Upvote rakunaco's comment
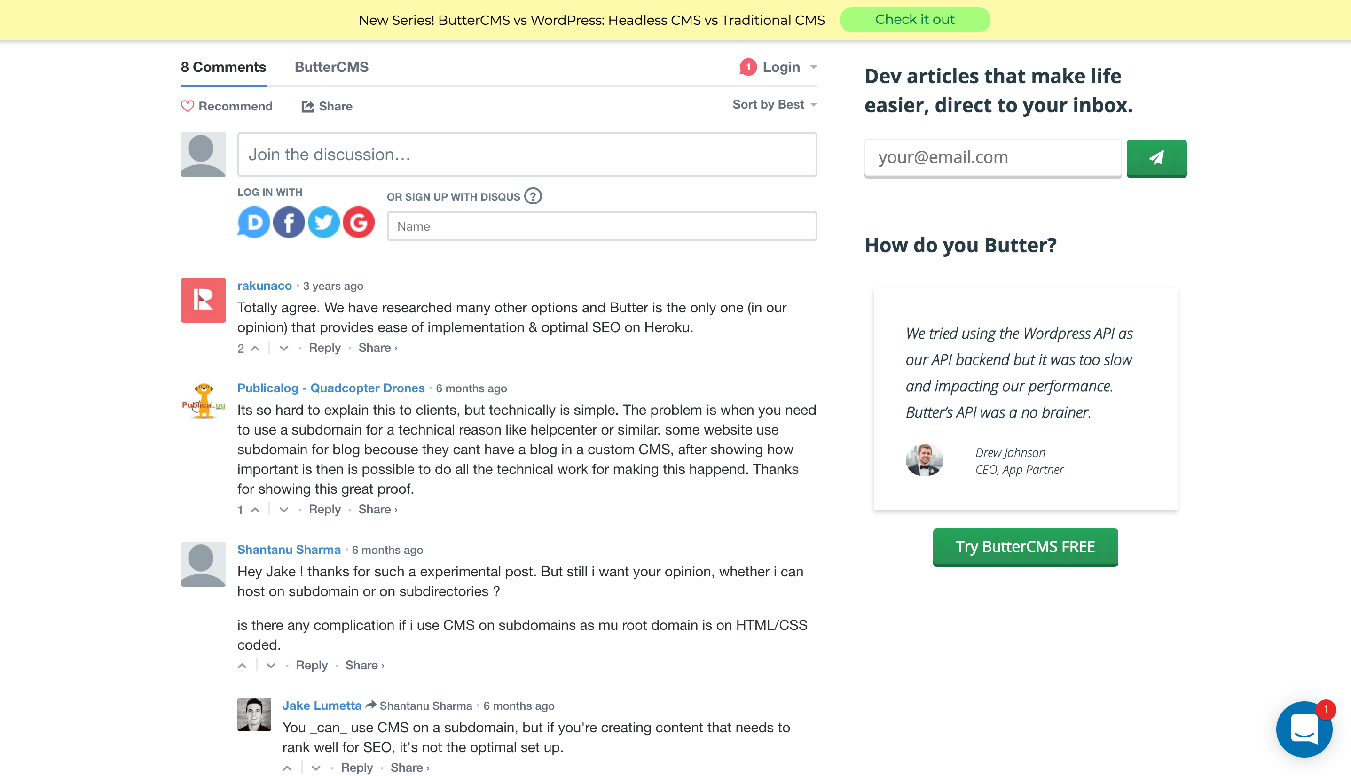This screenshot has width=1351, height=776. click(x=255, y=348)
